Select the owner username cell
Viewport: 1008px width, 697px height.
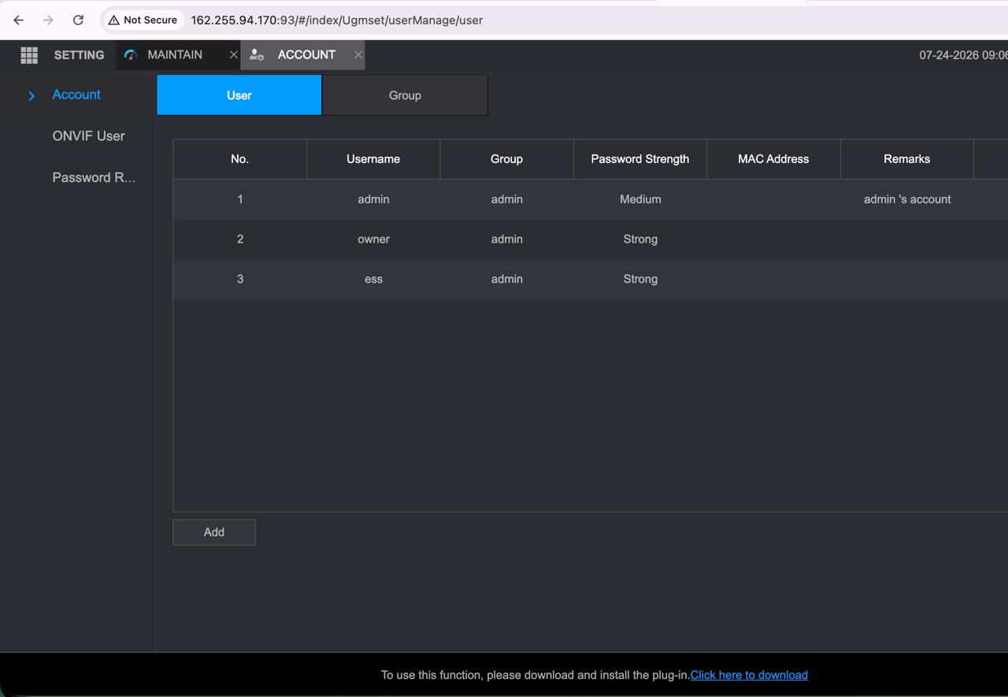coord(373,239)
